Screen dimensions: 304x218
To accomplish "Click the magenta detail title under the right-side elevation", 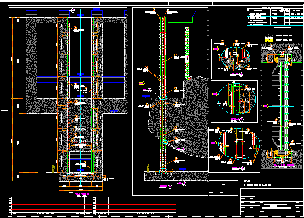I will [x=284, y=166].
